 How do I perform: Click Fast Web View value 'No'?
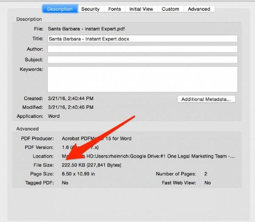(207, 183)
